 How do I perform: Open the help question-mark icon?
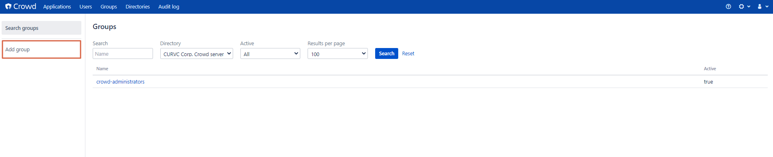click(x=728, y=6)
